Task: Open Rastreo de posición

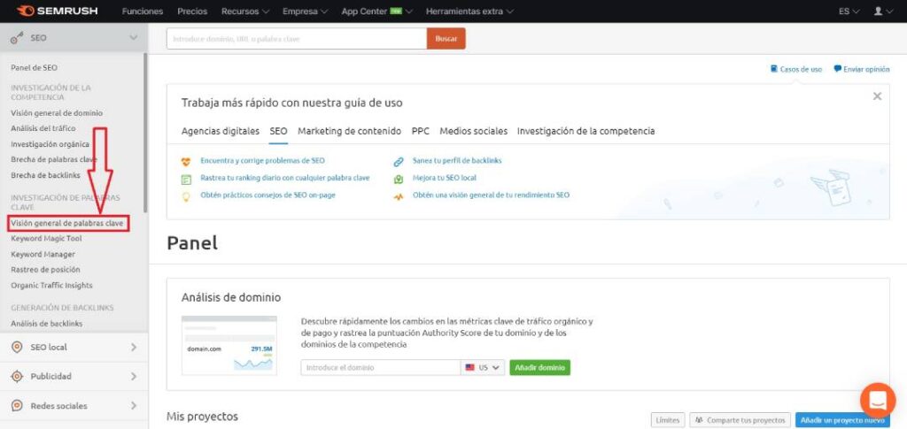Action: point(45,270)
